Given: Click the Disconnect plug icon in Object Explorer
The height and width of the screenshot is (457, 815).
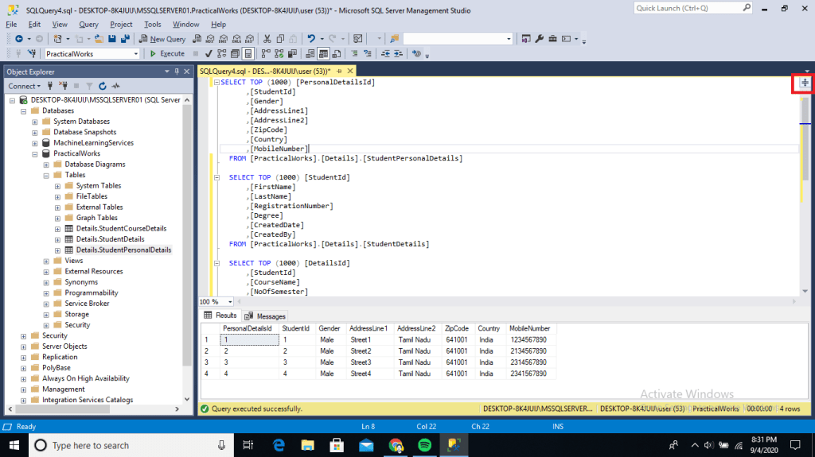Looking at the screenshot, I should tap(63, 86).
